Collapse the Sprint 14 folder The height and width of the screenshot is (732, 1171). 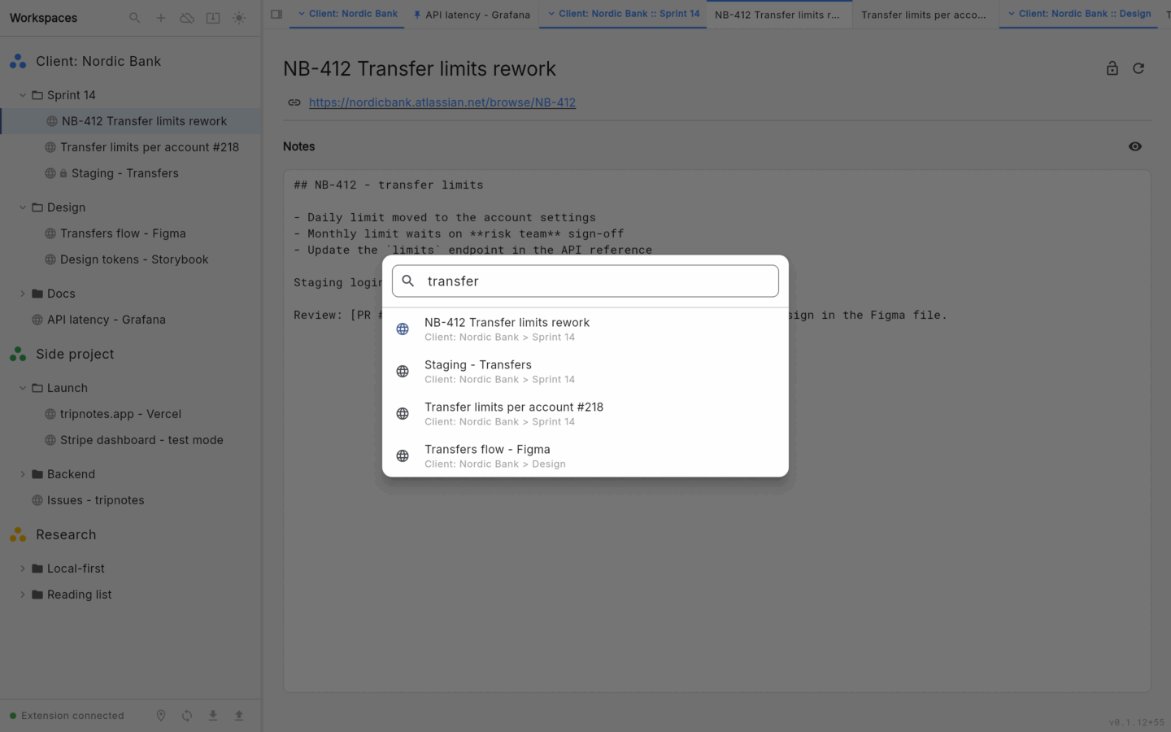pyautogui.click(x=23, y=95)
